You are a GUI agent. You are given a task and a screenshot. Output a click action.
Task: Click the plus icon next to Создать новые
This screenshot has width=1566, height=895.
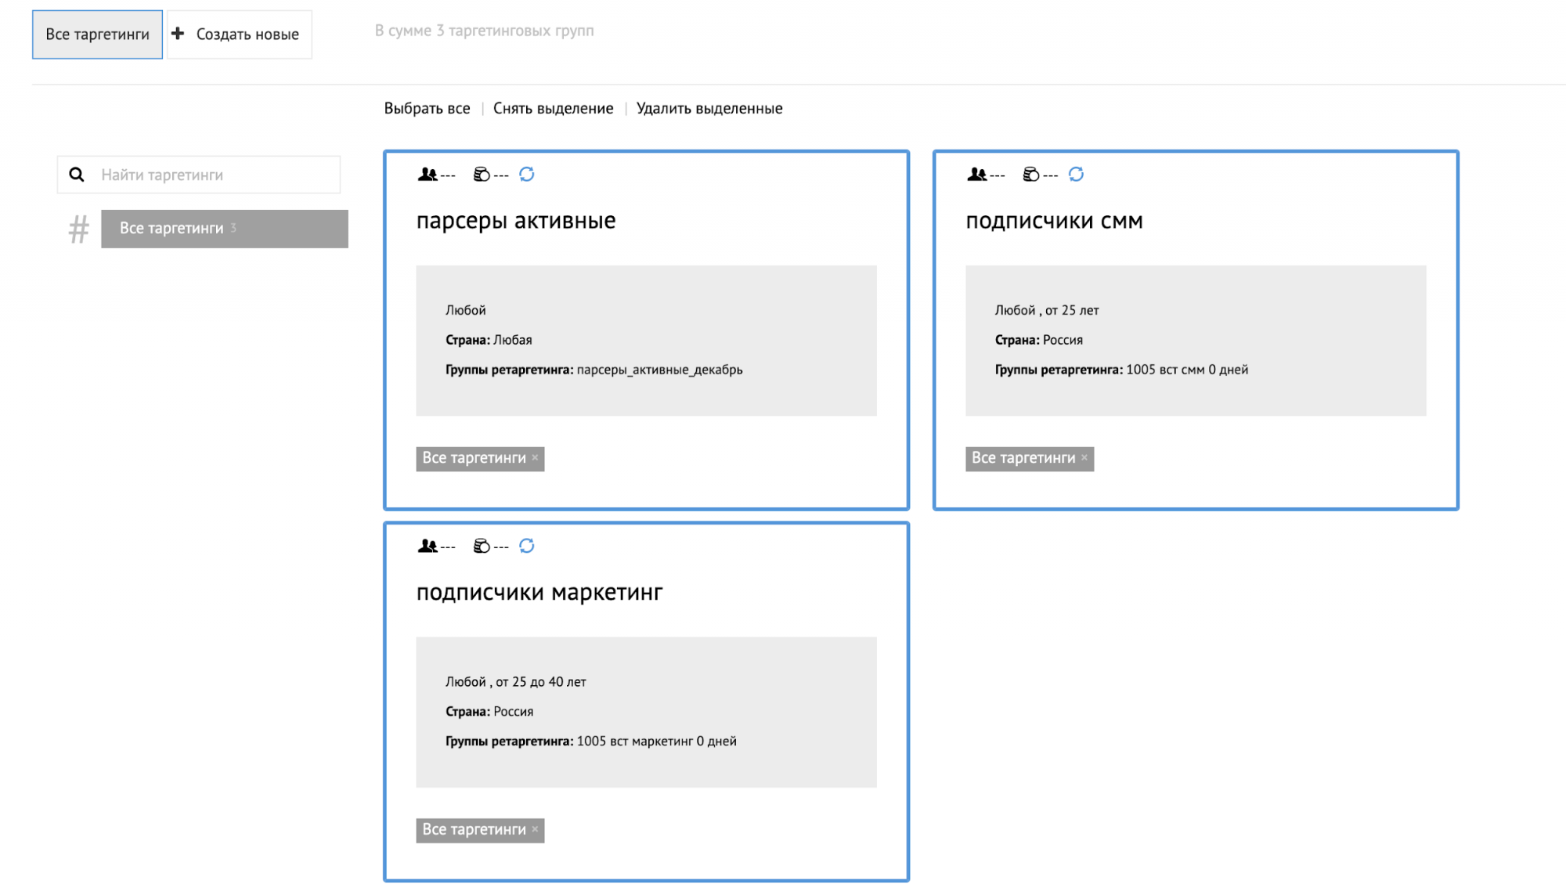coord(179,34)
